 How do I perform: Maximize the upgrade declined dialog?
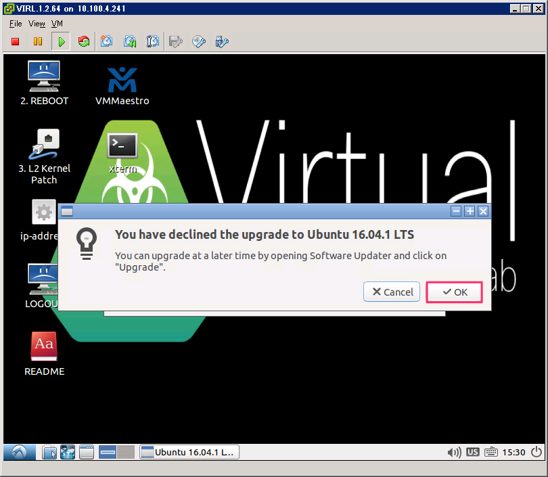click(x=470, y=211)
